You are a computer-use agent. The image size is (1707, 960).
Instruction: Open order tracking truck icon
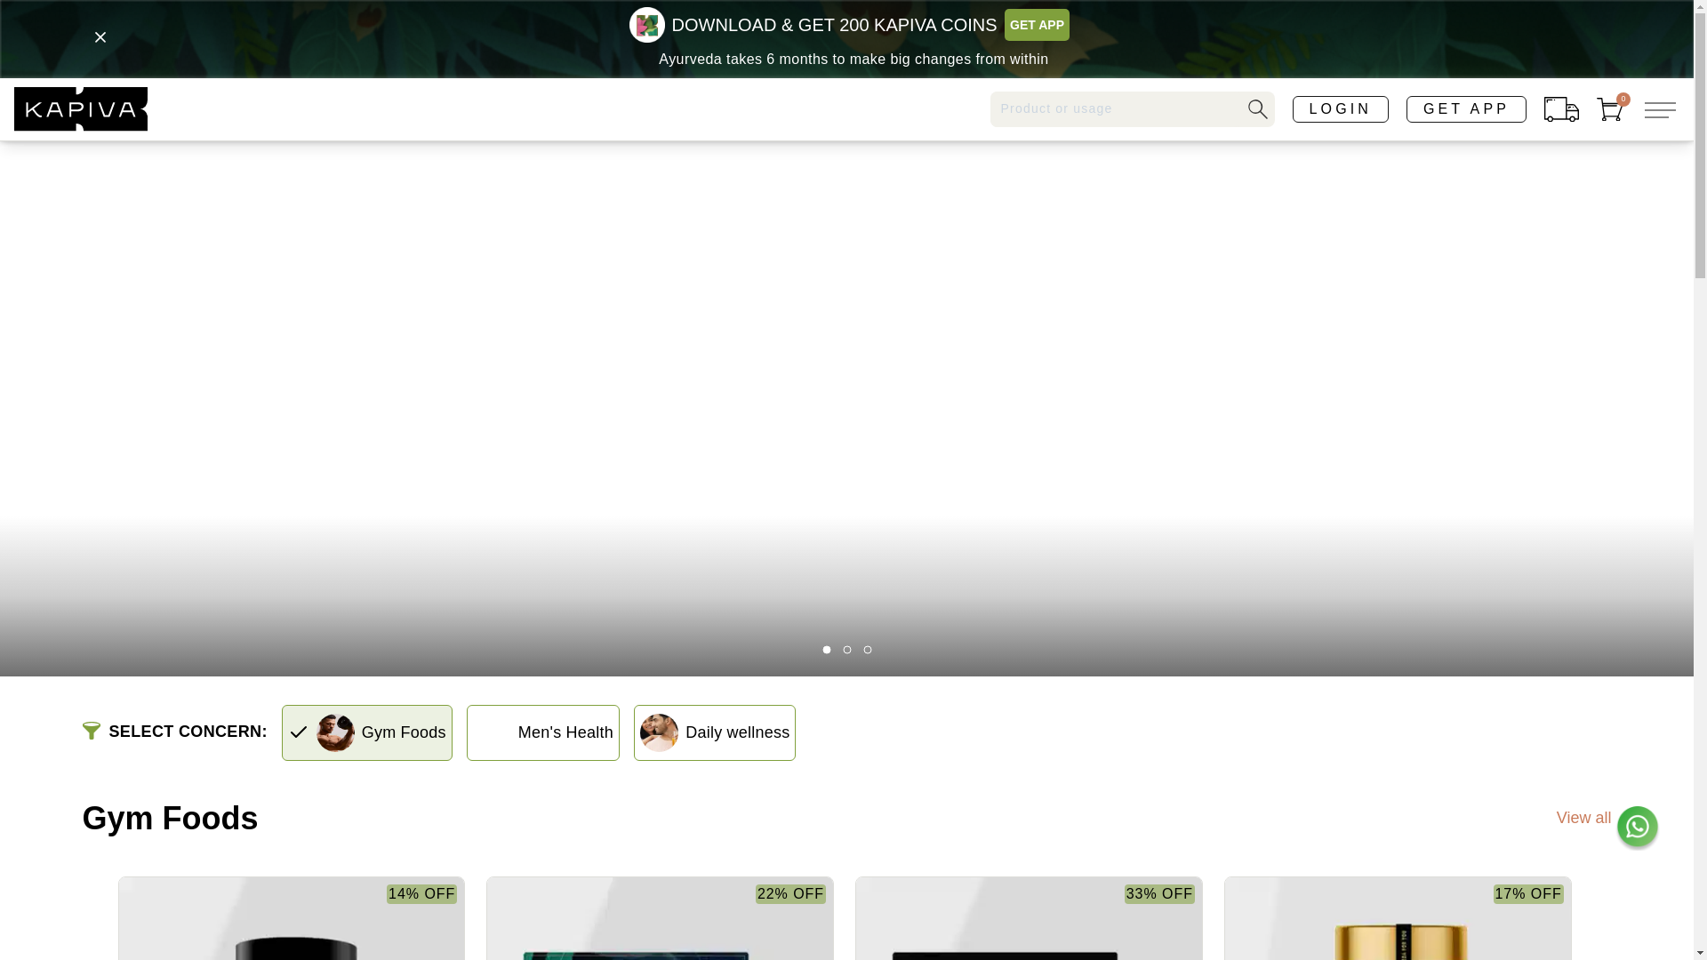[x=1561, y=109]
